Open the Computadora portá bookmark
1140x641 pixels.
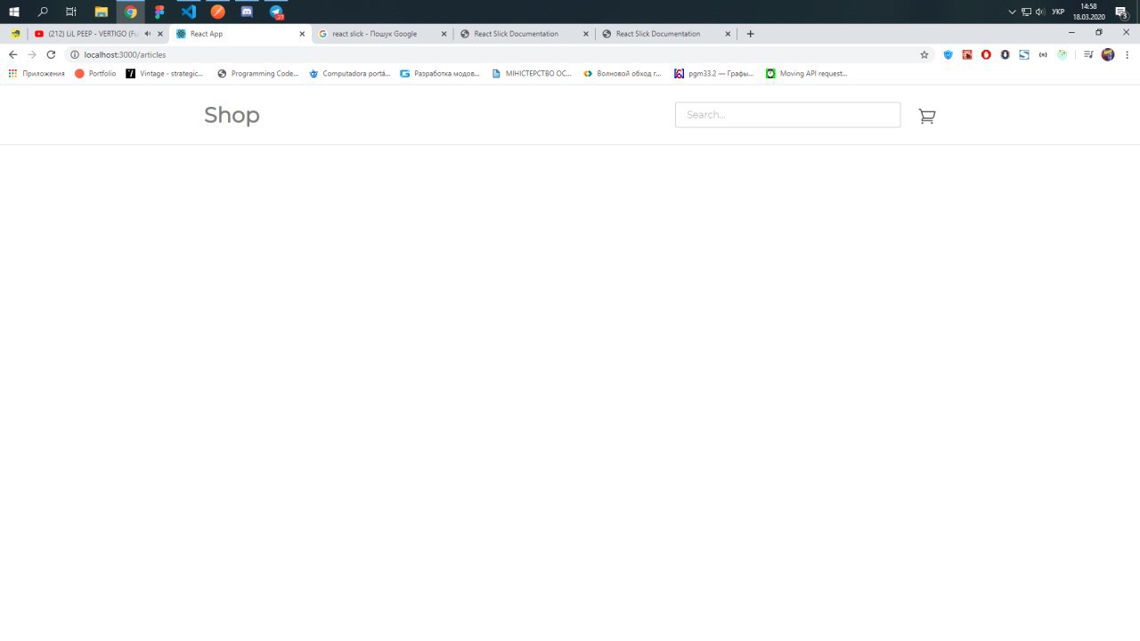tap(350, 74)
